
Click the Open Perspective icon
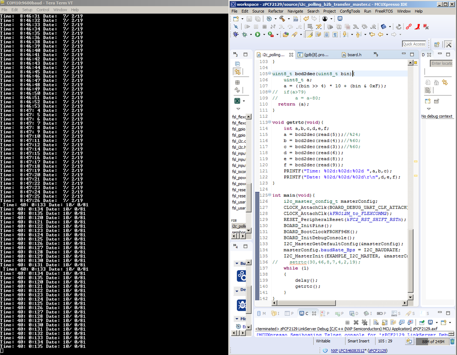(436, 44)
